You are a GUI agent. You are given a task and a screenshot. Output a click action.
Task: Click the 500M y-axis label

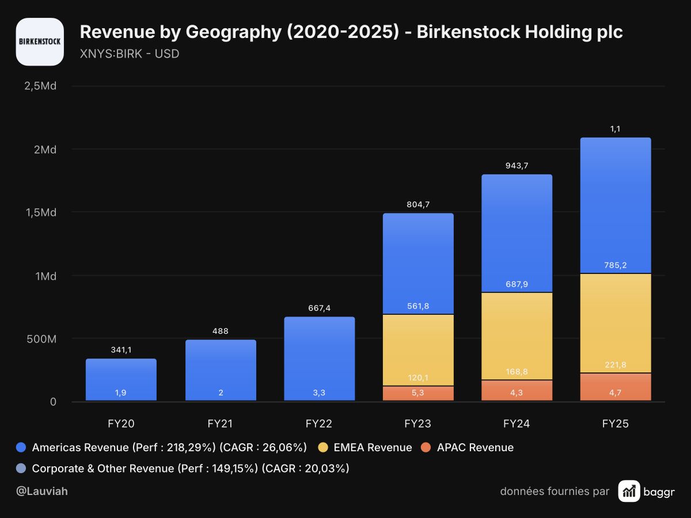42,339
